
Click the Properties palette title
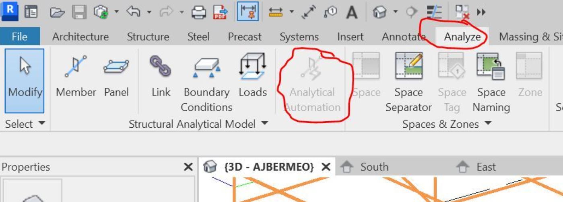tap(26, 167)
